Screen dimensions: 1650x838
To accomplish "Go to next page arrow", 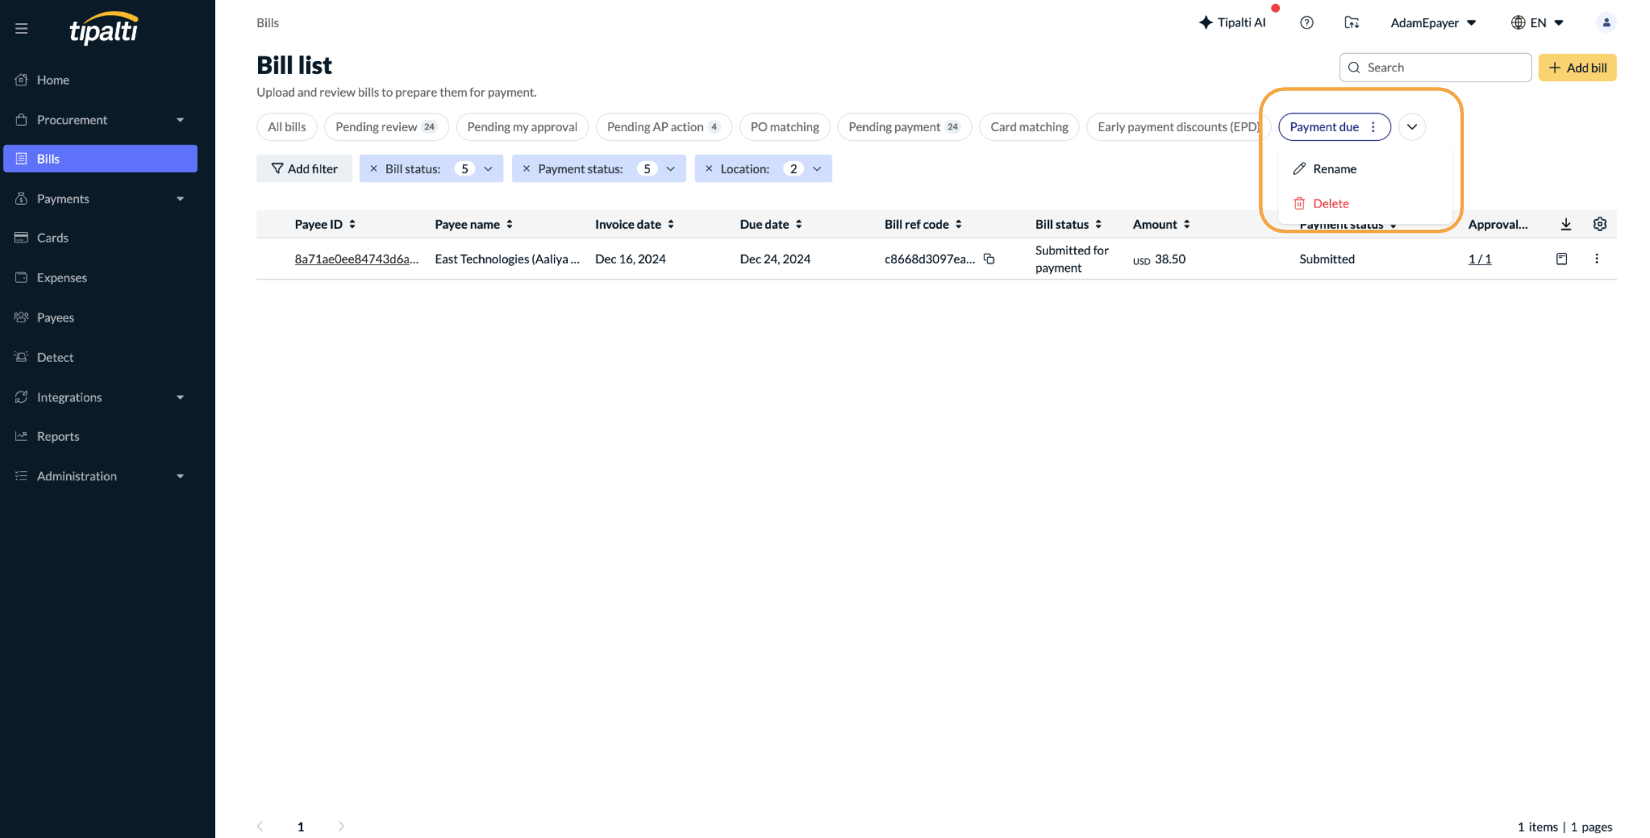I will coord(341,826).
